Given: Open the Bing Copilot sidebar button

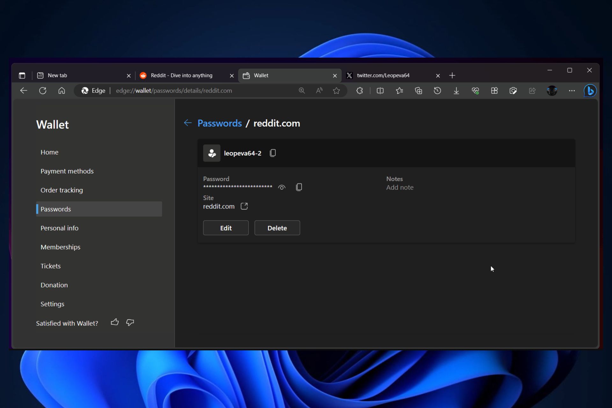Looking at the screenshot, I should click(x=590, y=91).
